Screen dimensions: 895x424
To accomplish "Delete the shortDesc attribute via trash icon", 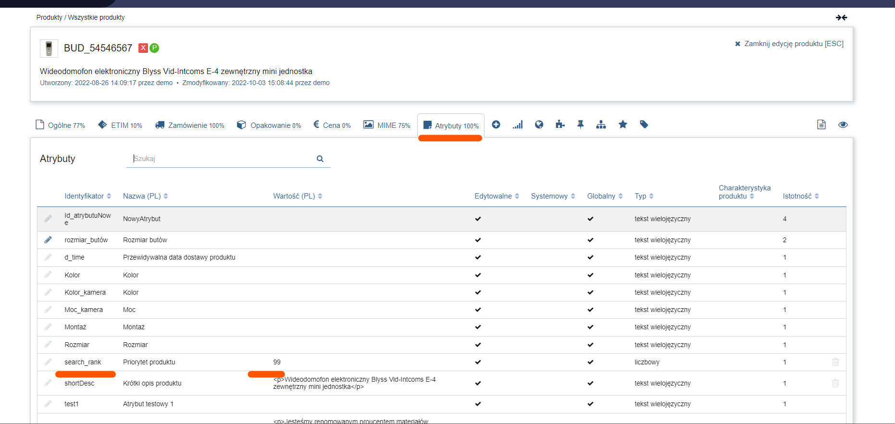I will (x=835, y=383).
